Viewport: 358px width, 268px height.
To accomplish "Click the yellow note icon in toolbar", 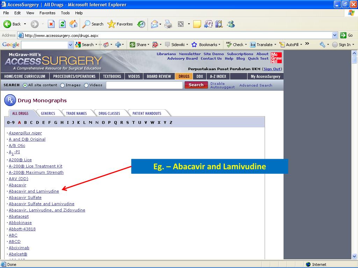I will coord(197,24).
